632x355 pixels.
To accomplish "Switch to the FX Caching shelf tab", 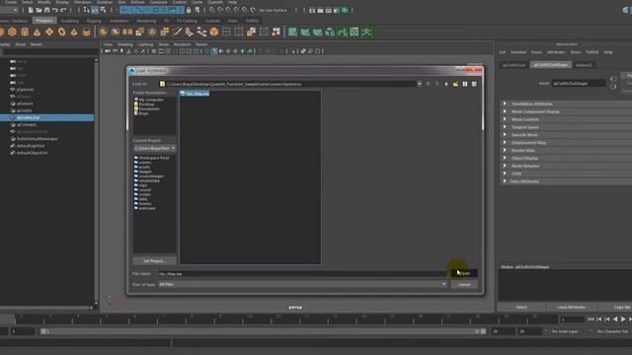I will click(187, 21).
